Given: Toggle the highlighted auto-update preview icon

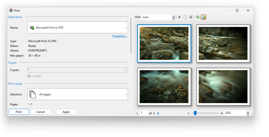Looking at the screenshot, I should click(204, 17).
